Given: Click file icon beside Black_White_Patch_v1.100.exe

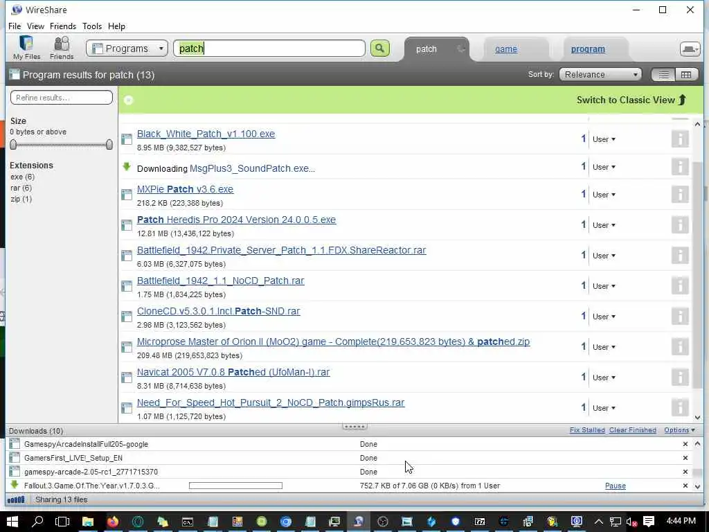Looking at the screenshot, I should click(x=127, y=139).
